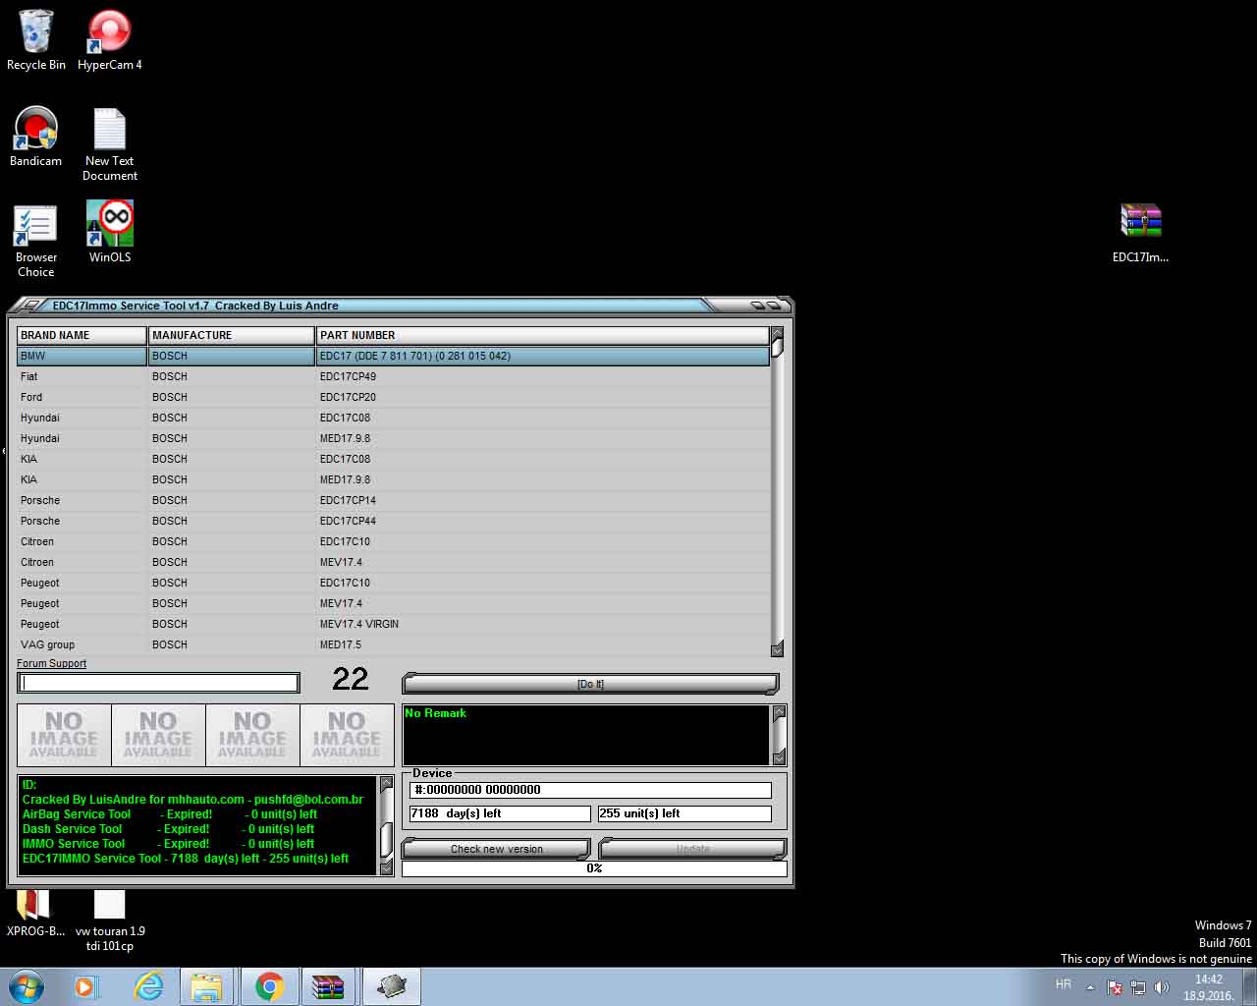Launch Windows Media Player from taskbar
The width and height of the screenshot is (1257, 1006).
(x=86, y=986)
